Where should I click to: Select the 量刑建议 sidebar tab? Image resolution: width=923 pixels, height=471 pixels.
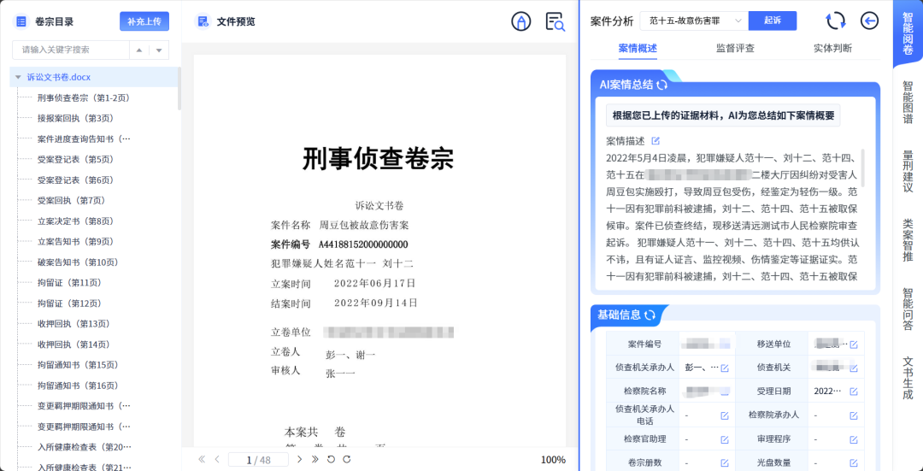[908, 171]
